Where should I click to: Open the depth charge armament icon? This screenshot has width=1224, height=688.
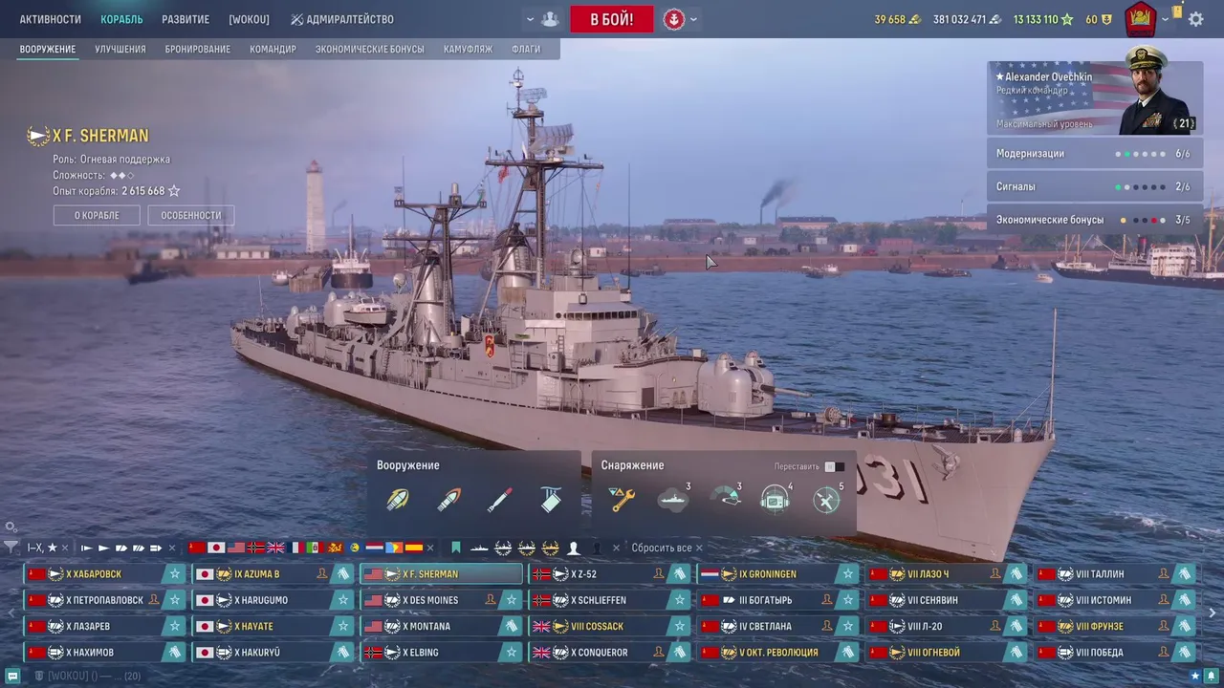[551, 500]
